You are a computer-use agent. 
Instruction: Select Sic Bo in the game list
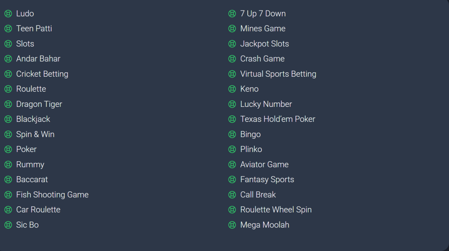(x=27, y=225)
